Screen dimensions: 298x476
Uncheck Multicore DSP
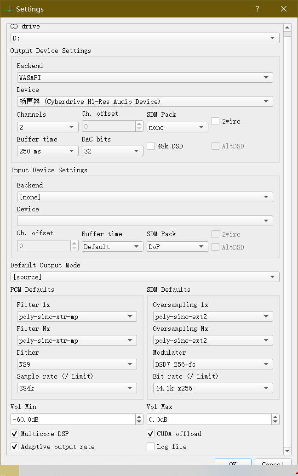coord(14,434)
